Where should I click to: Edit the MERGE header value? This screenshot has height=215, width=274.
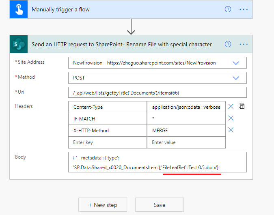[x=186, y=131]
